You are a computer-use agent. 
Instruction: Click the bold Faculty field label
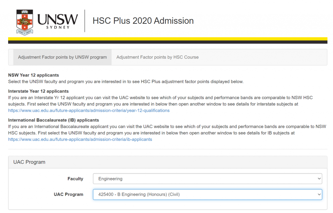pyautogui.click(x=75, y=179)
